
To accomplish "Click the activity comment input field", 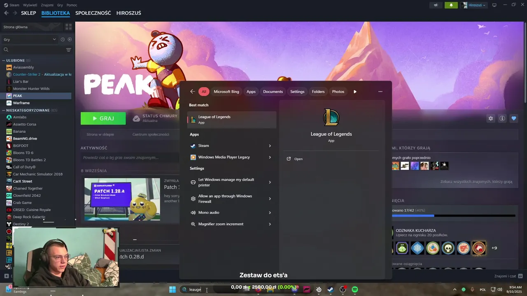I will click(130, 157).
